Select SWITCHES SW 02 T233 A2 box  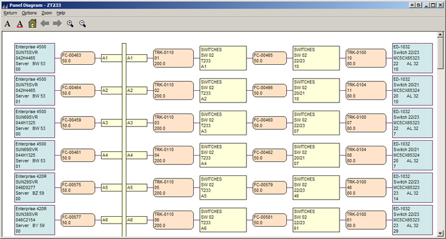coord(223,90)
